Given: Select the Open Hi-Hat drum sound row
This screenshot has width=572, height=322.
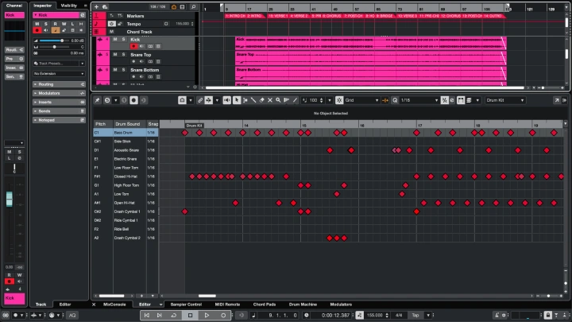Looking at the screenshot, I should (126, 203).
